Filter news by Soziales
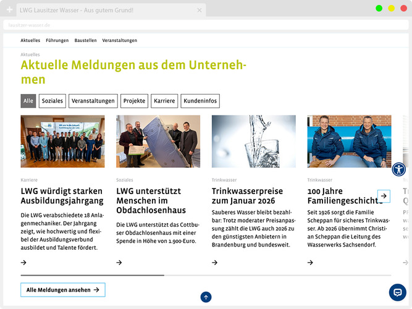Image resolution: width=412 pixels, height=309 pixels. click(53, 101)
